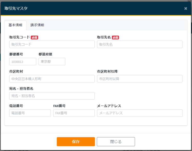Switch to the 基本情報 tab
The image size is (192, 151).
(x=15, y=25)
